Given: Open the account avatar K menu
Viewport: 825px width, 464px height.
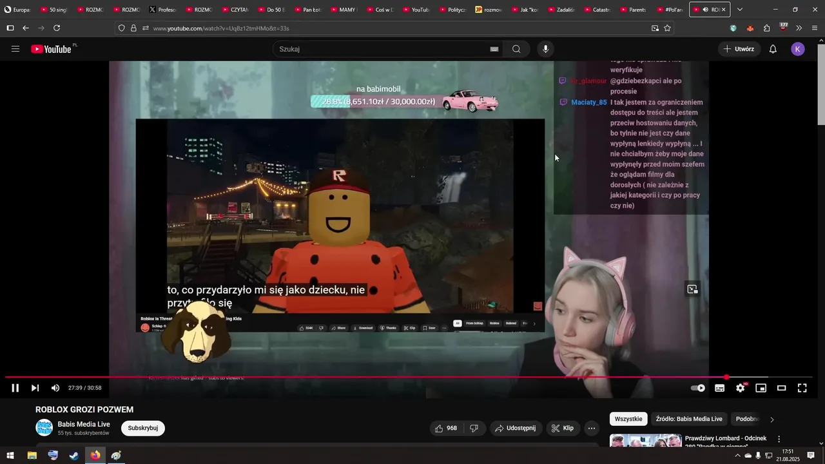Looking at the screenshot, I should (798, 49).
